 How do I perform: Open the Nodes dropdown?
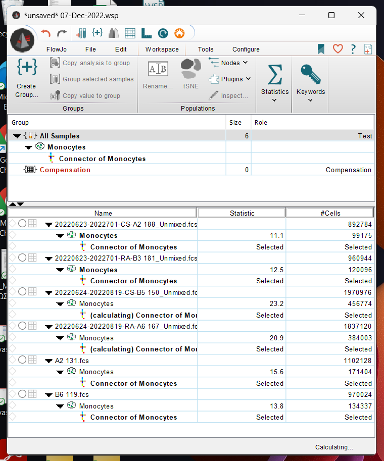[229, 63]
